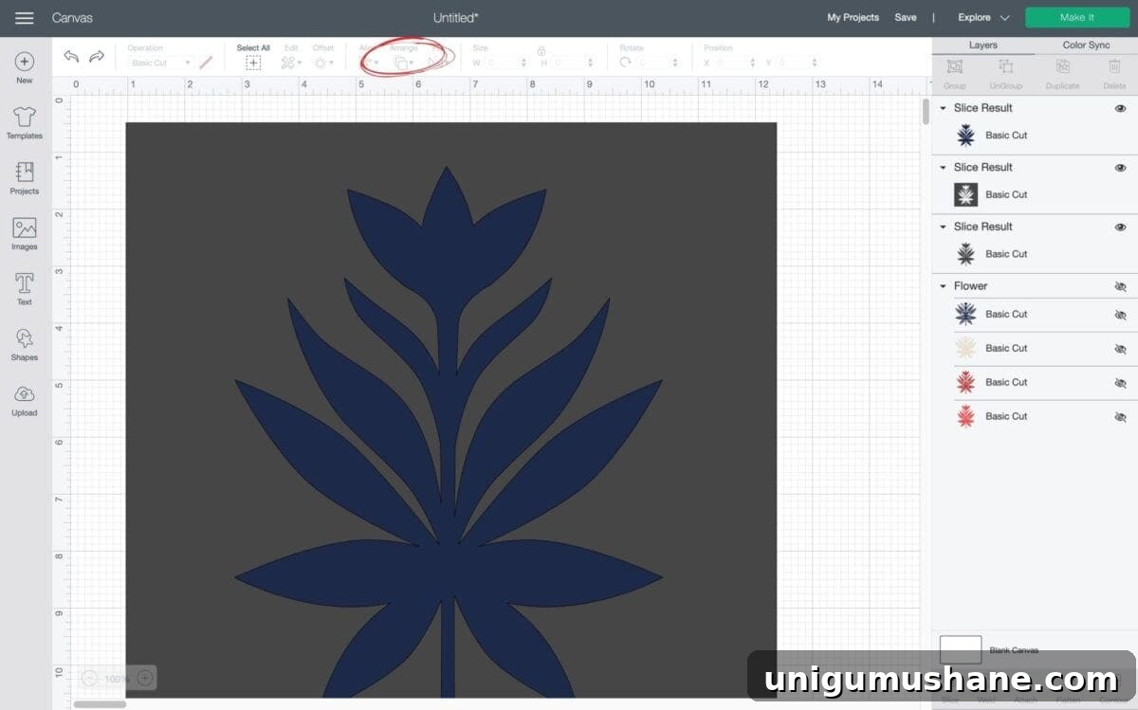Click the Blank Canvas color swatch

click(961, 650)
